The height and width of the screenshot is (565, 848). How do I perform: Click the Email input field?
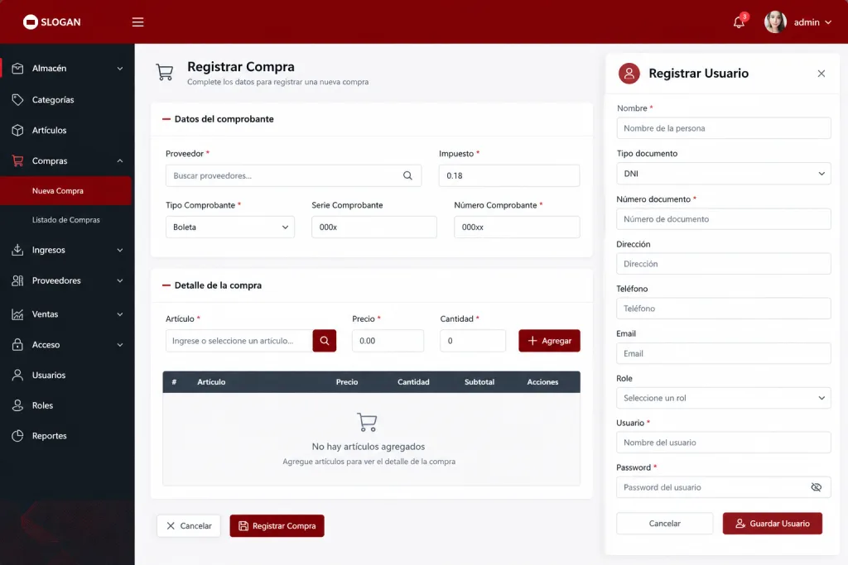[x=724, y=353]
